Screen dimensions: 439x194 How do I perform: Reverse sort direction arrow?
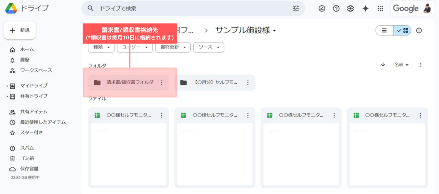tap(383, 65)
